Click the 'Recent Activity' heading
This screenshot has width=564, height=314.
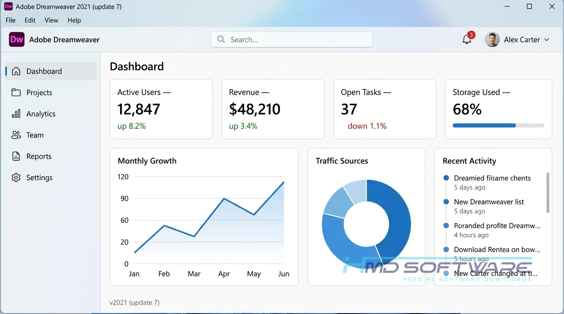tap(469, 161)
